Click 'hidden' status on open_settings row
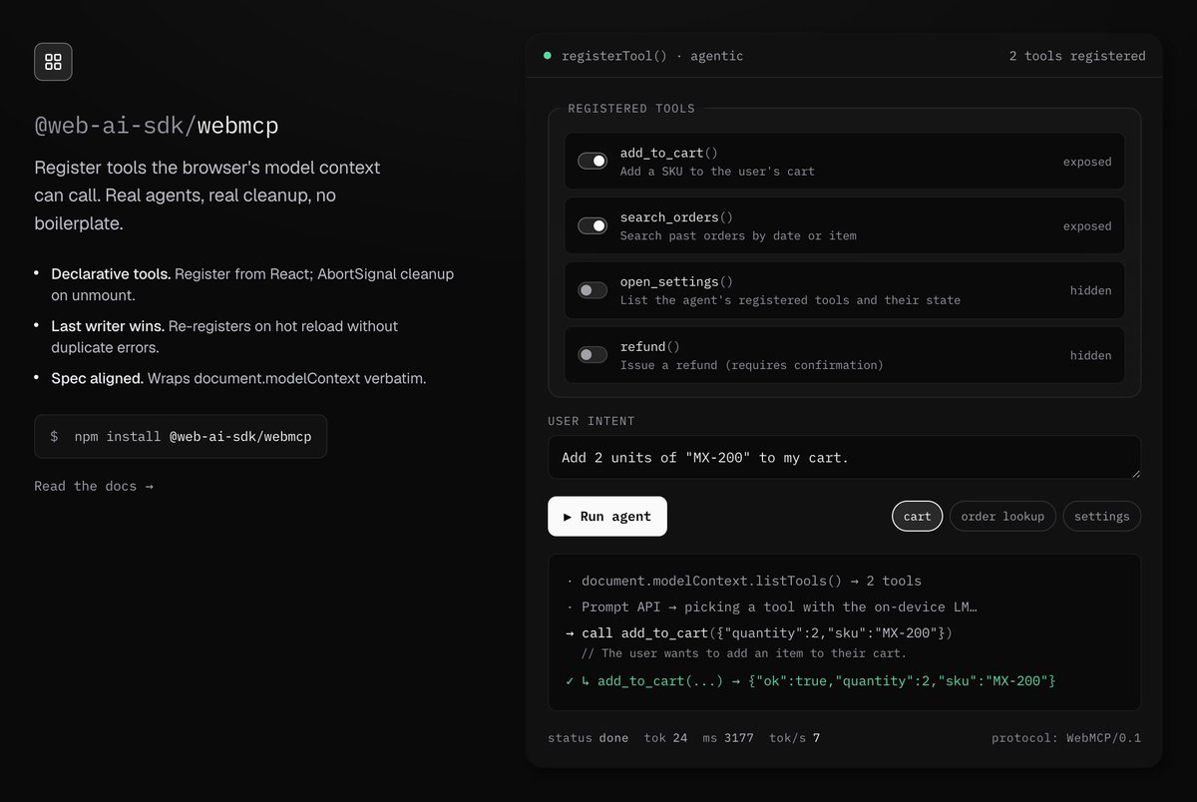 point(1090,291)
